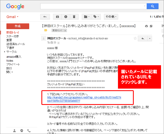Delete the email with trash icon
This screenshot has width=164, height=134.
point(74,17)
